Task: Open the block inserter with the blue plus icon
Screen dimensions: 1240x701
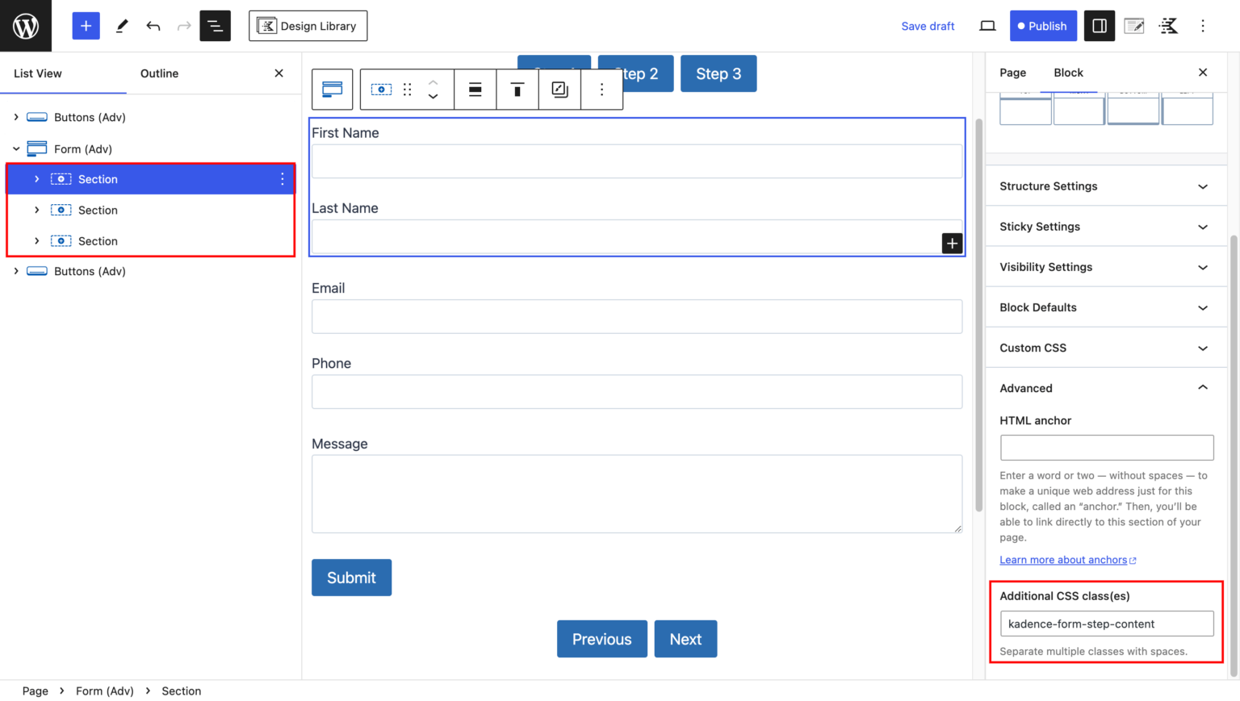Action: pos(86,25)
